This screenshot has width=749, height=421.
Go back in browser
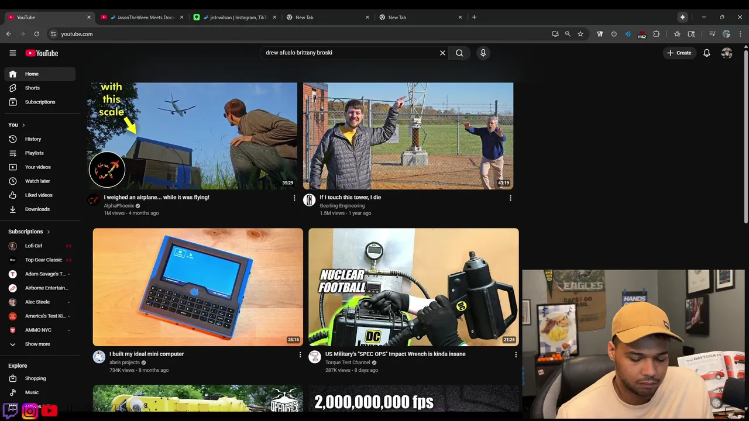(x=9, y=34)
